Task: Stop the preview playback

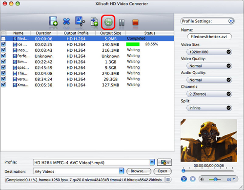Action: click(x=193, y=179)
